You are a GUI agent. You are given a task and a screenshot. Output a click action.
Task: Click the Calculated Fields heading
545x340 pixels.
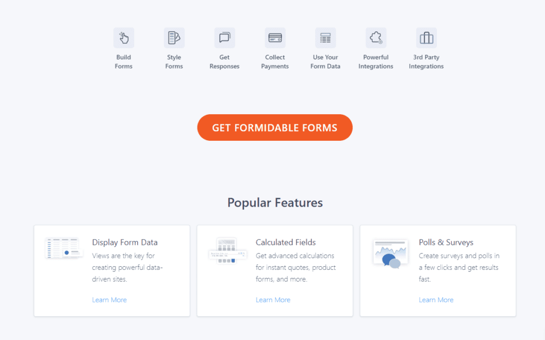tap(286, 242)
